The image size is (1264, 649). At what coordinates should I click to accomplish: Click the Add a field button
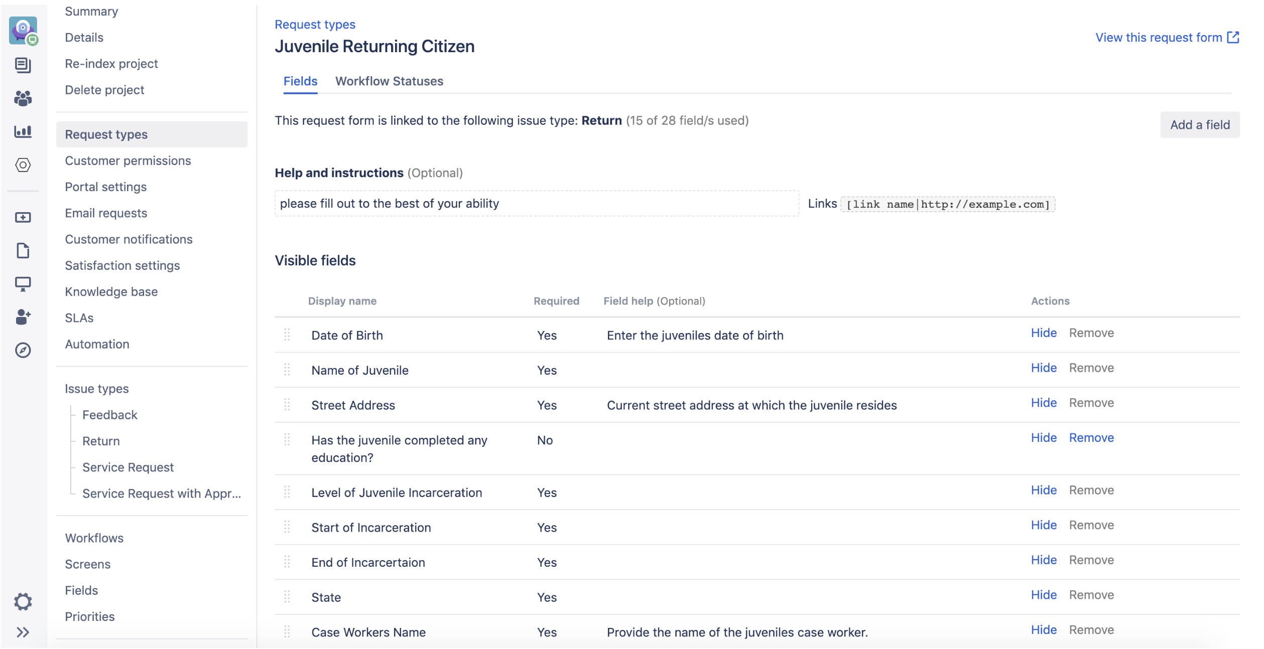[1200, 125]
